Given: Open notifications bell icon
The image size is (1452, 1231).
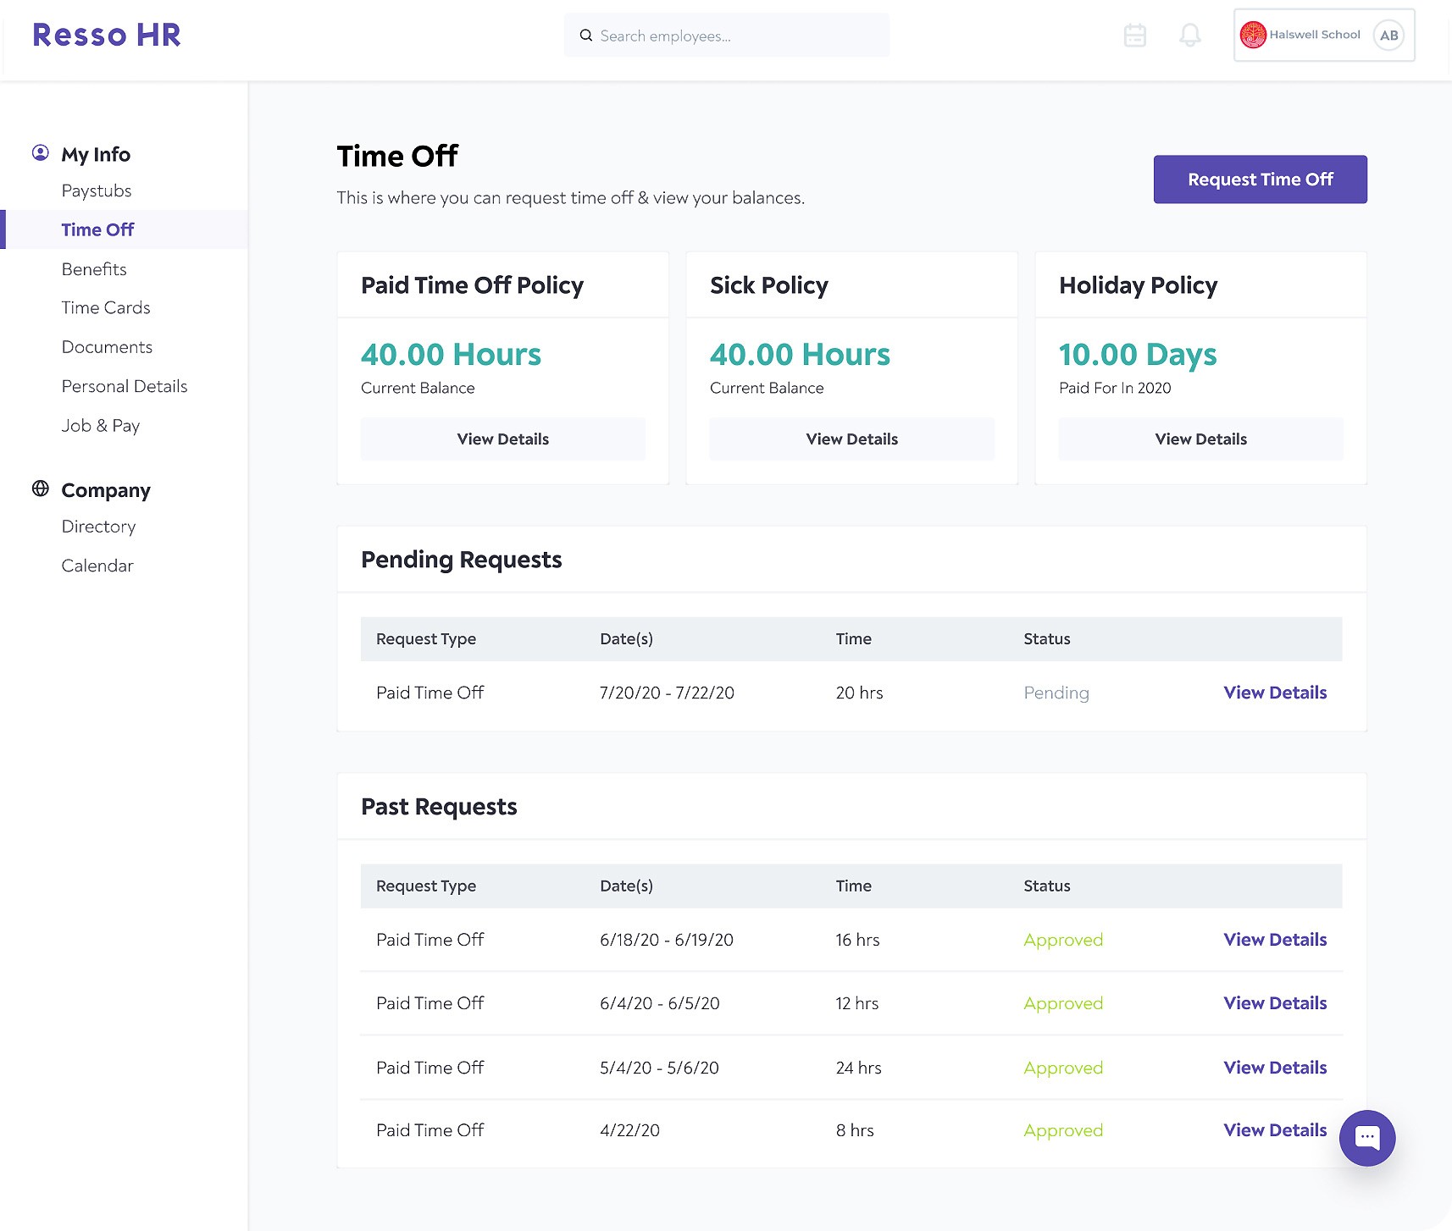Looking at the screenshot, I should pyautogui.click(x=1190, y=36).
